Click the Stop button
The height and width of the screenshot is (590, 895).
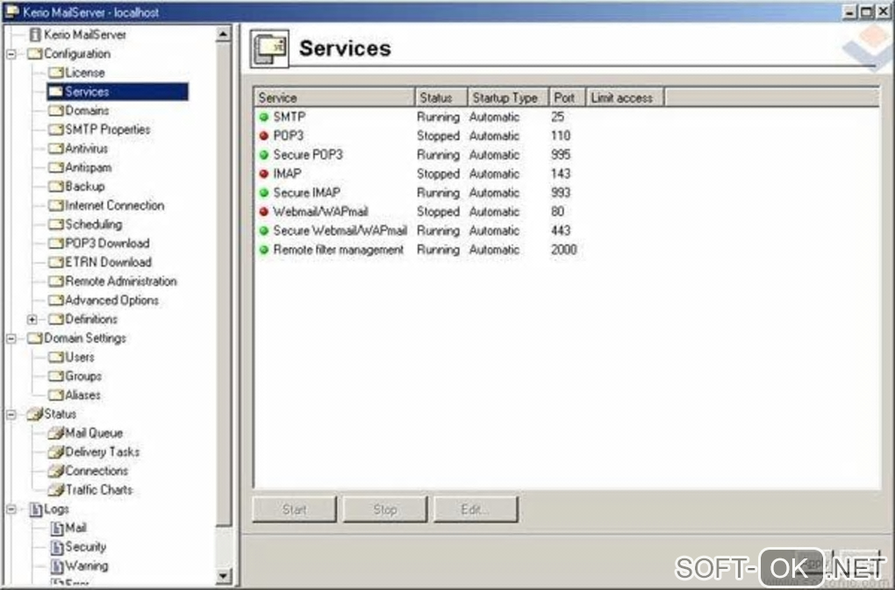coord(384,509)
